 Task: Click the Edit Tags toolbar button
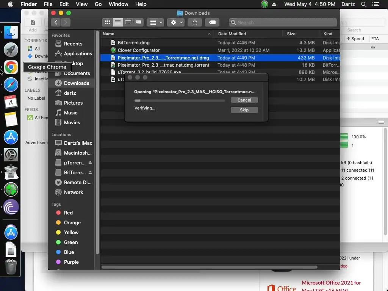[212, 22]
